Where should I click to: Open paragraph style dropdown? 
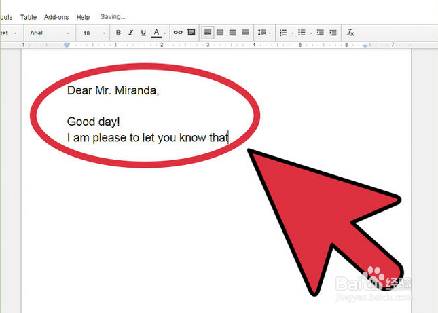click(10, 33)
